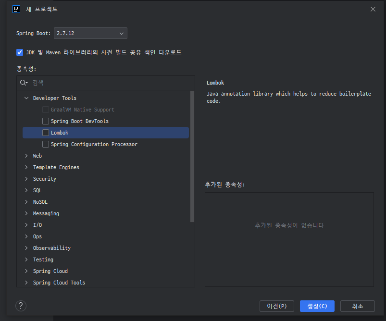The width and height of the screenshot is (386, 321).
Task: Check the Lombok dependency checkbox
Action: [46, 133]
